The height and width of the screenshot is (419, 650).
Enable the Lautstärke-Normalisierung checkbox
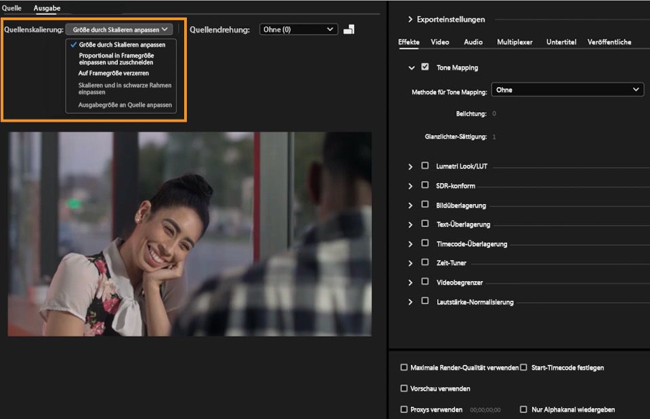coord(425,301)
